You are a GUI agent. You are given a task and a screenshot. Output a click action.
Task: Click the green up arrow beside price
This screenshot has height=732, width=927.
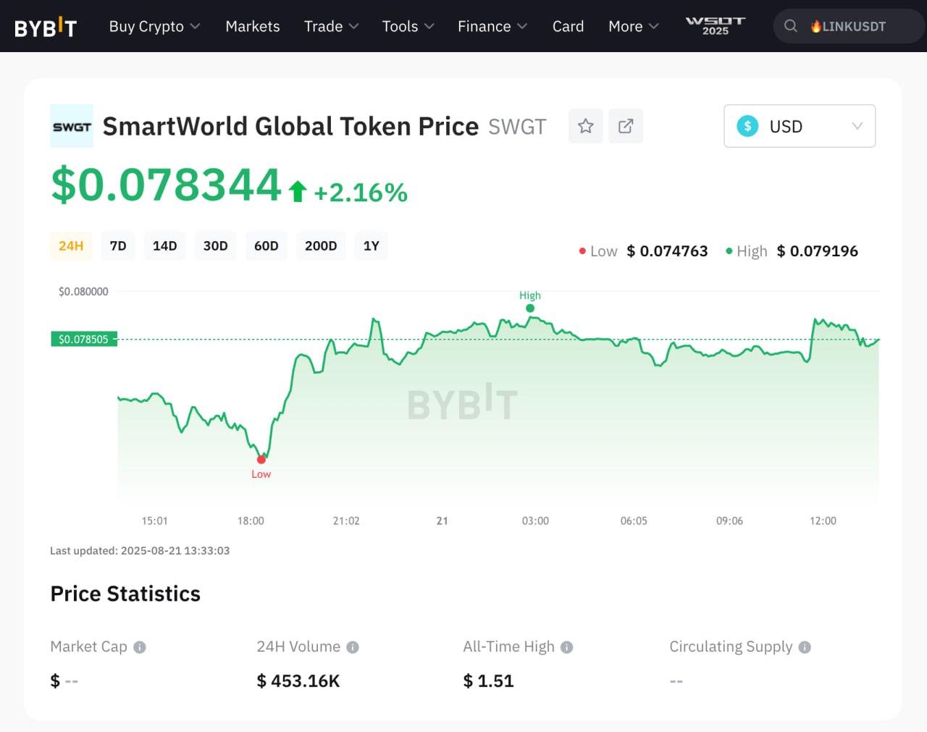tap(298, 192)
